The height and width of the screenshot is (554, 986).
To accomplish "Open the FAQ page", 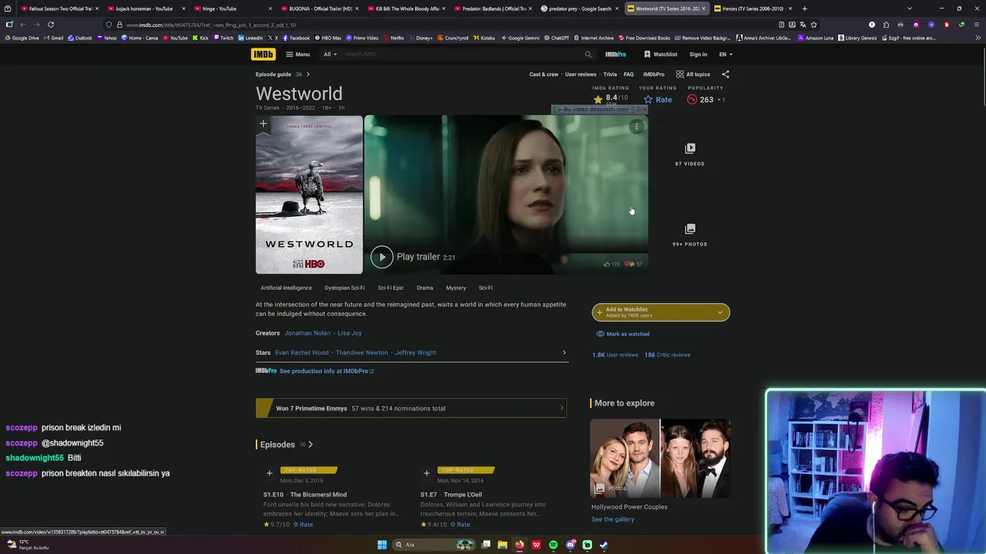I will (x=629, y=75).
